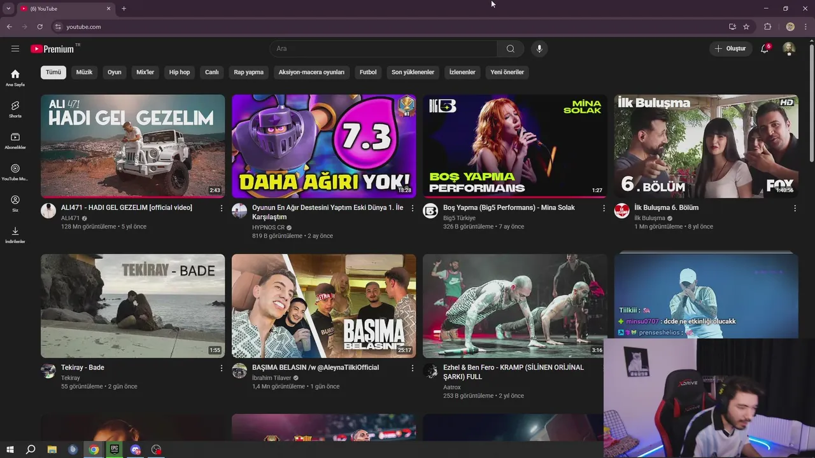Open options menu for Oyunun En Ağır video

[413, 208]
